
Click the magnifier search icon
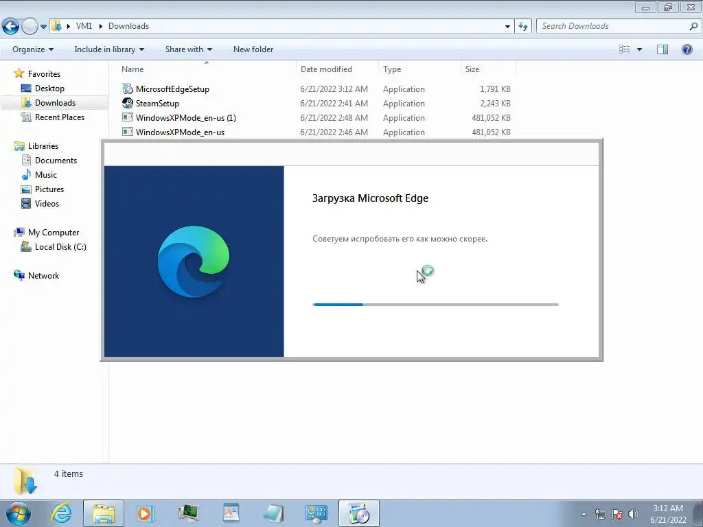693,26
